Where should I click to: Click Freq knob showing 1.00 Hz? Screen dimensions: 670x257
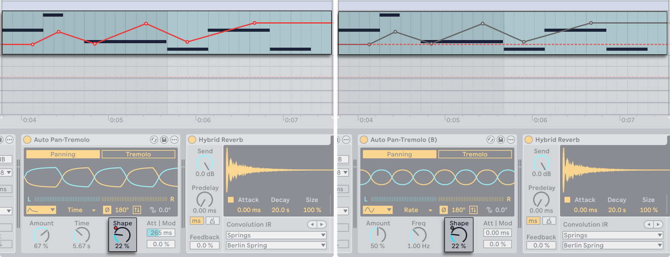[419, 235]
